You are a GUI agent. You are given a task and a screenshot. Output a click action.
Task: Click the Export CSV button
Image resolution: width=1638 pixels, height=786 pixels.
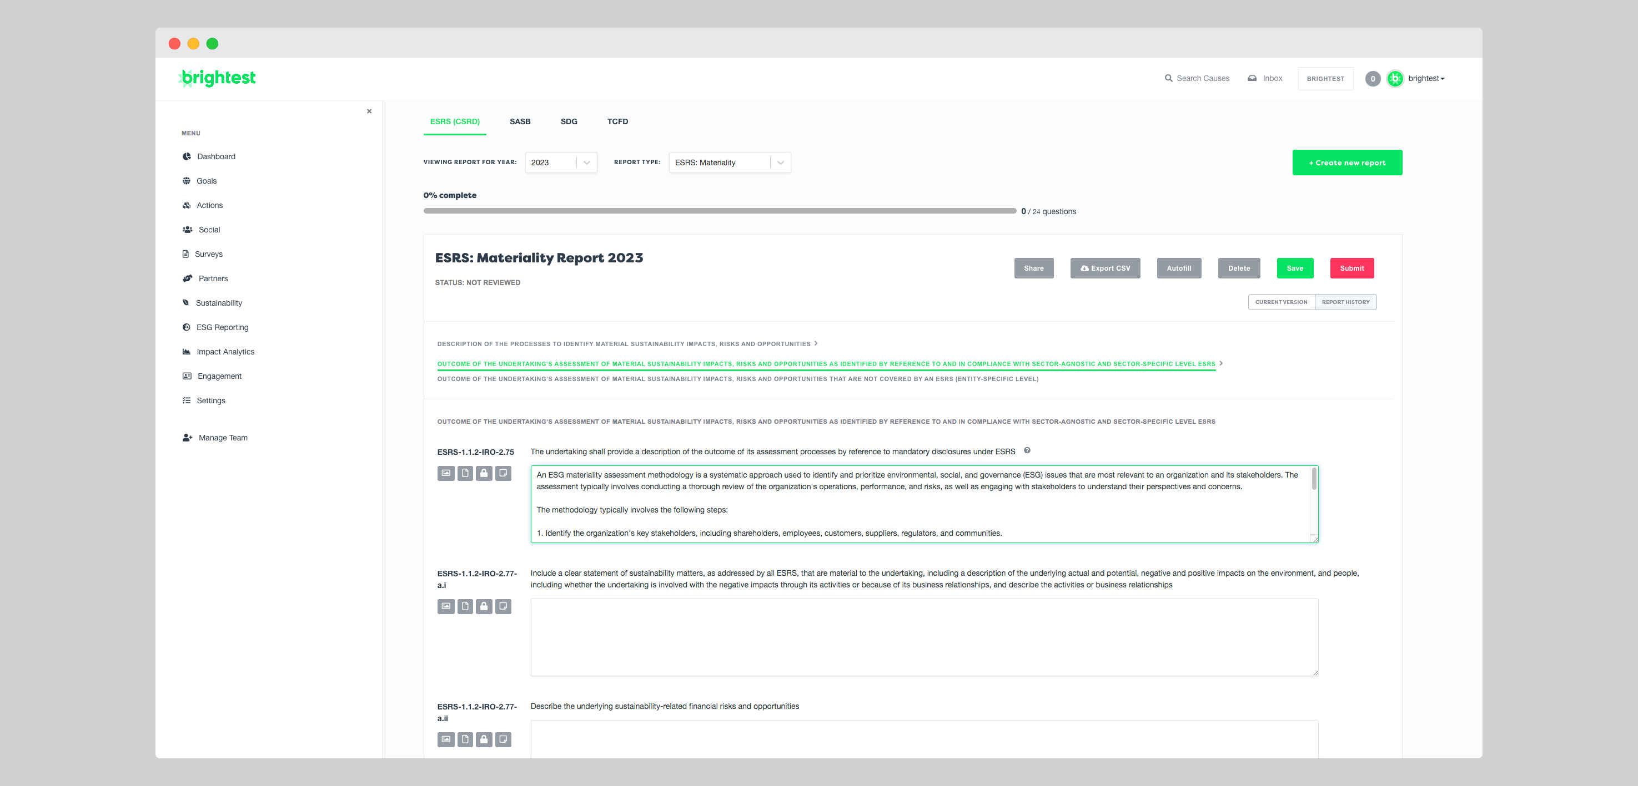click(x=1104, y=268)
